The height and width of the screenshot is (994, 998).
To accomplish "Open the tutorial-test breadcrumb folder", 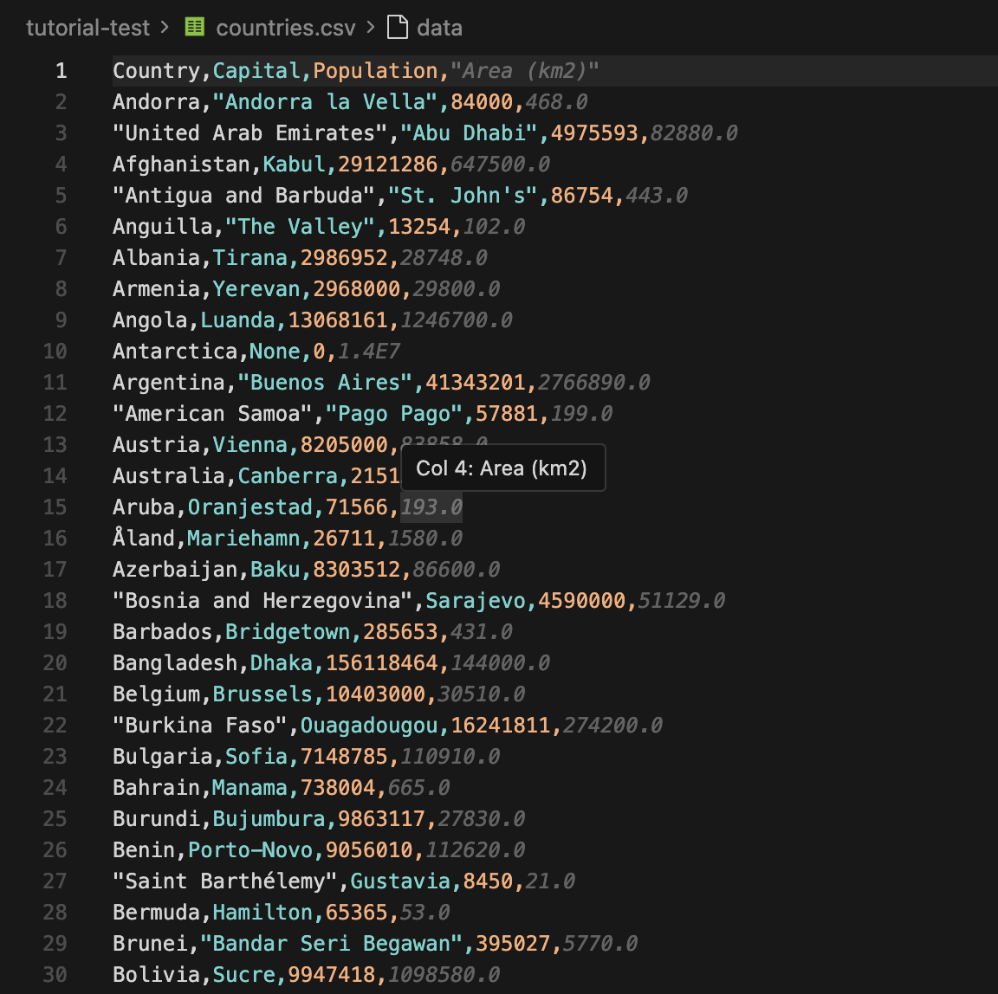I will 87,28.
